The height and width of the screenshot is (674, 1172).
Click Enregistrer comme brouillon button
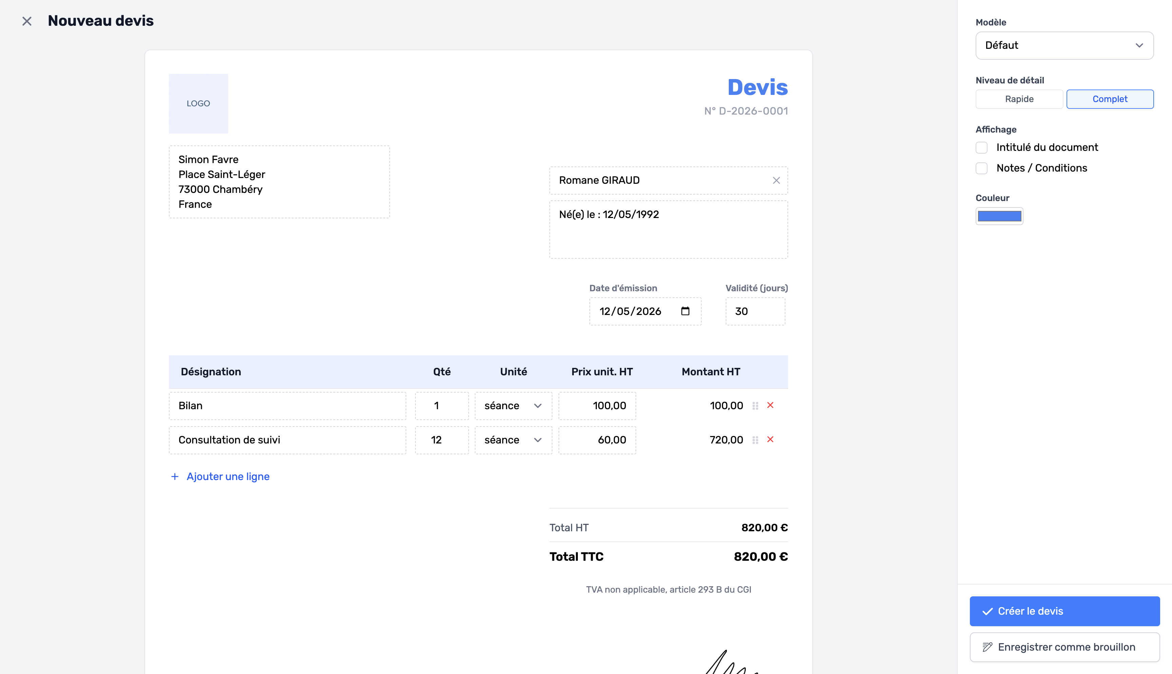[x=1064, y=647]
